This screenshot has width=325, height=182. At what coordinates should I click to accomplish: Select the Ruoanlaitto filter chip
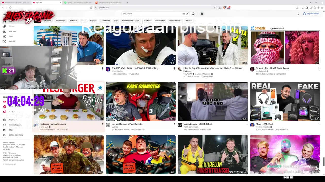coord(160,21)
